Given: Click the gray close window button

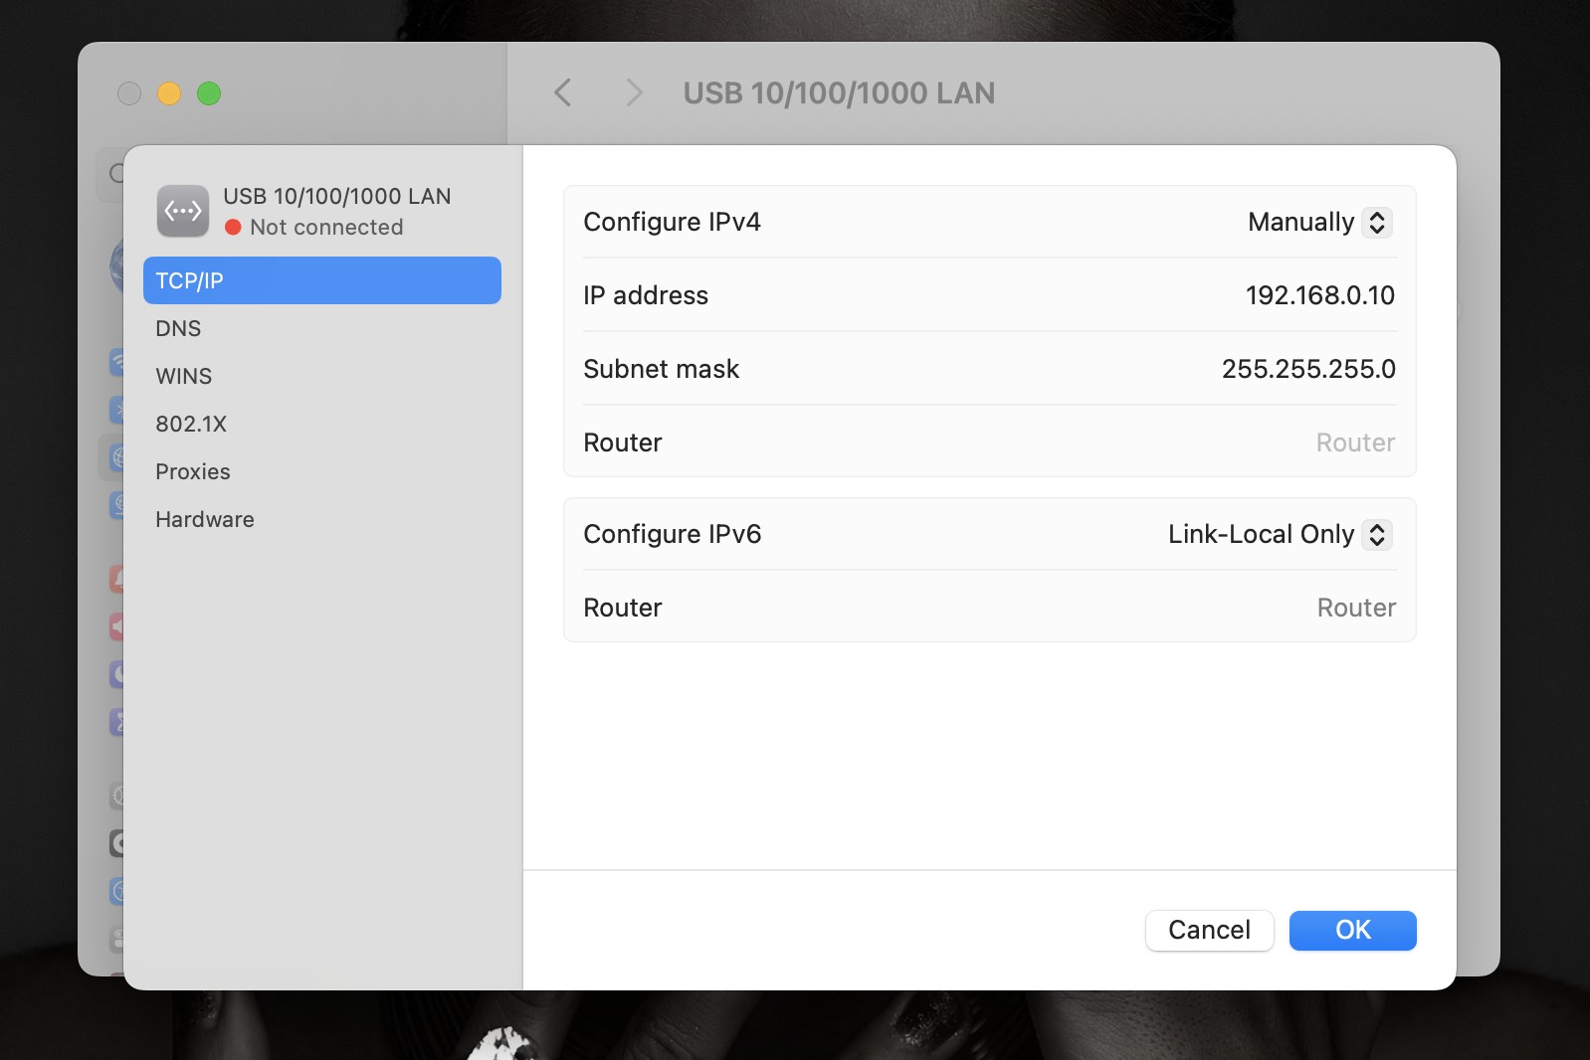Looking at the screenshot, I should [x=129, y=93].
